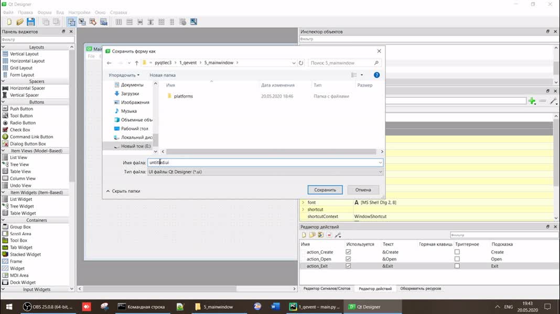Open OBS in the Windows taskbar
Viewport: 560px width, 314px height.
pos(48,307)
